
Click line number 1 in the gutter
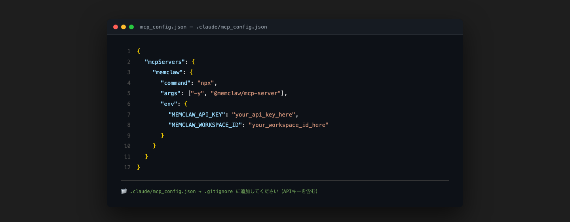(129, 51)
